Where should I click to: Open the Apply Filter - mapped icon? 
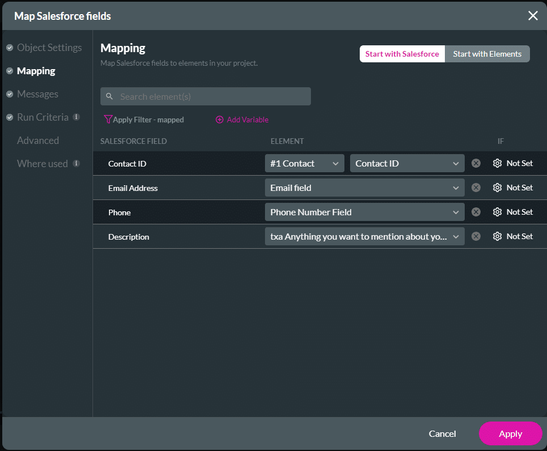tap(108, 120)
